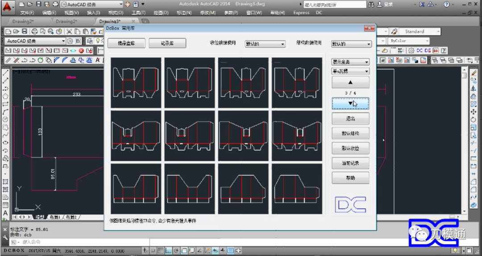Select the Mirror modify tool
Image resolution: width=482 pixels, height=256 pixels.
[474, 88]
